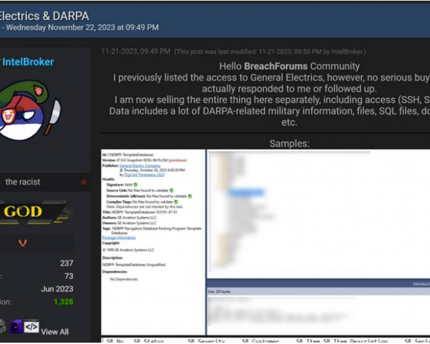Click the green Source Link checkmark

point(172,190)
